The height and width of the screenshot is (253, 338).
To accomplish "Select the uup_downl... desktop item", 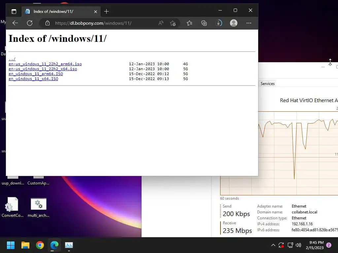I will pyautogui.click(x=13, y=181).
